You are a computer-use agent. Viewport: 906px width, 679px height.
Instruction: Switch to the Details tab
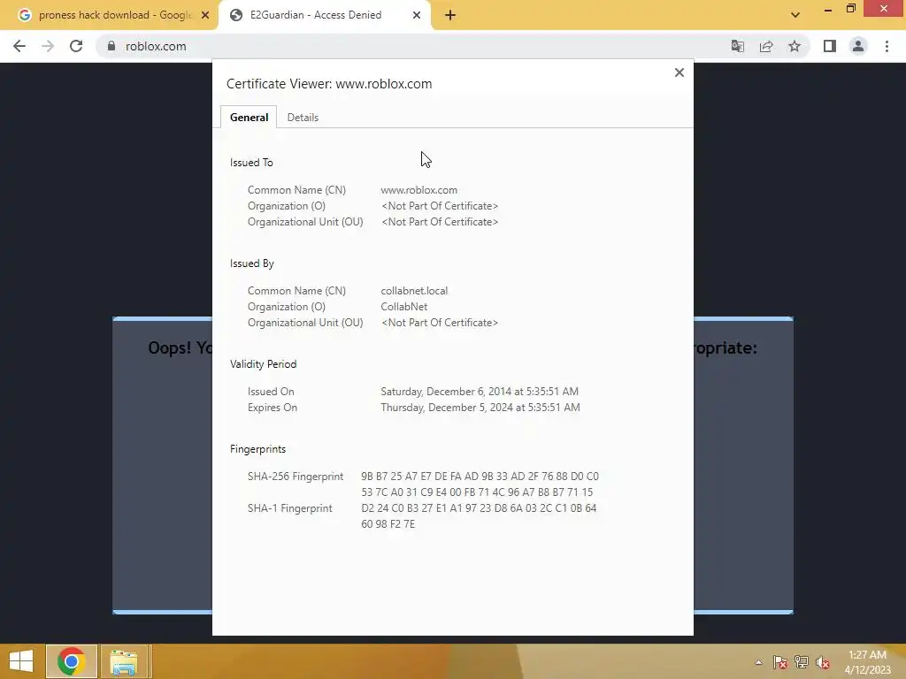[303, 118]
